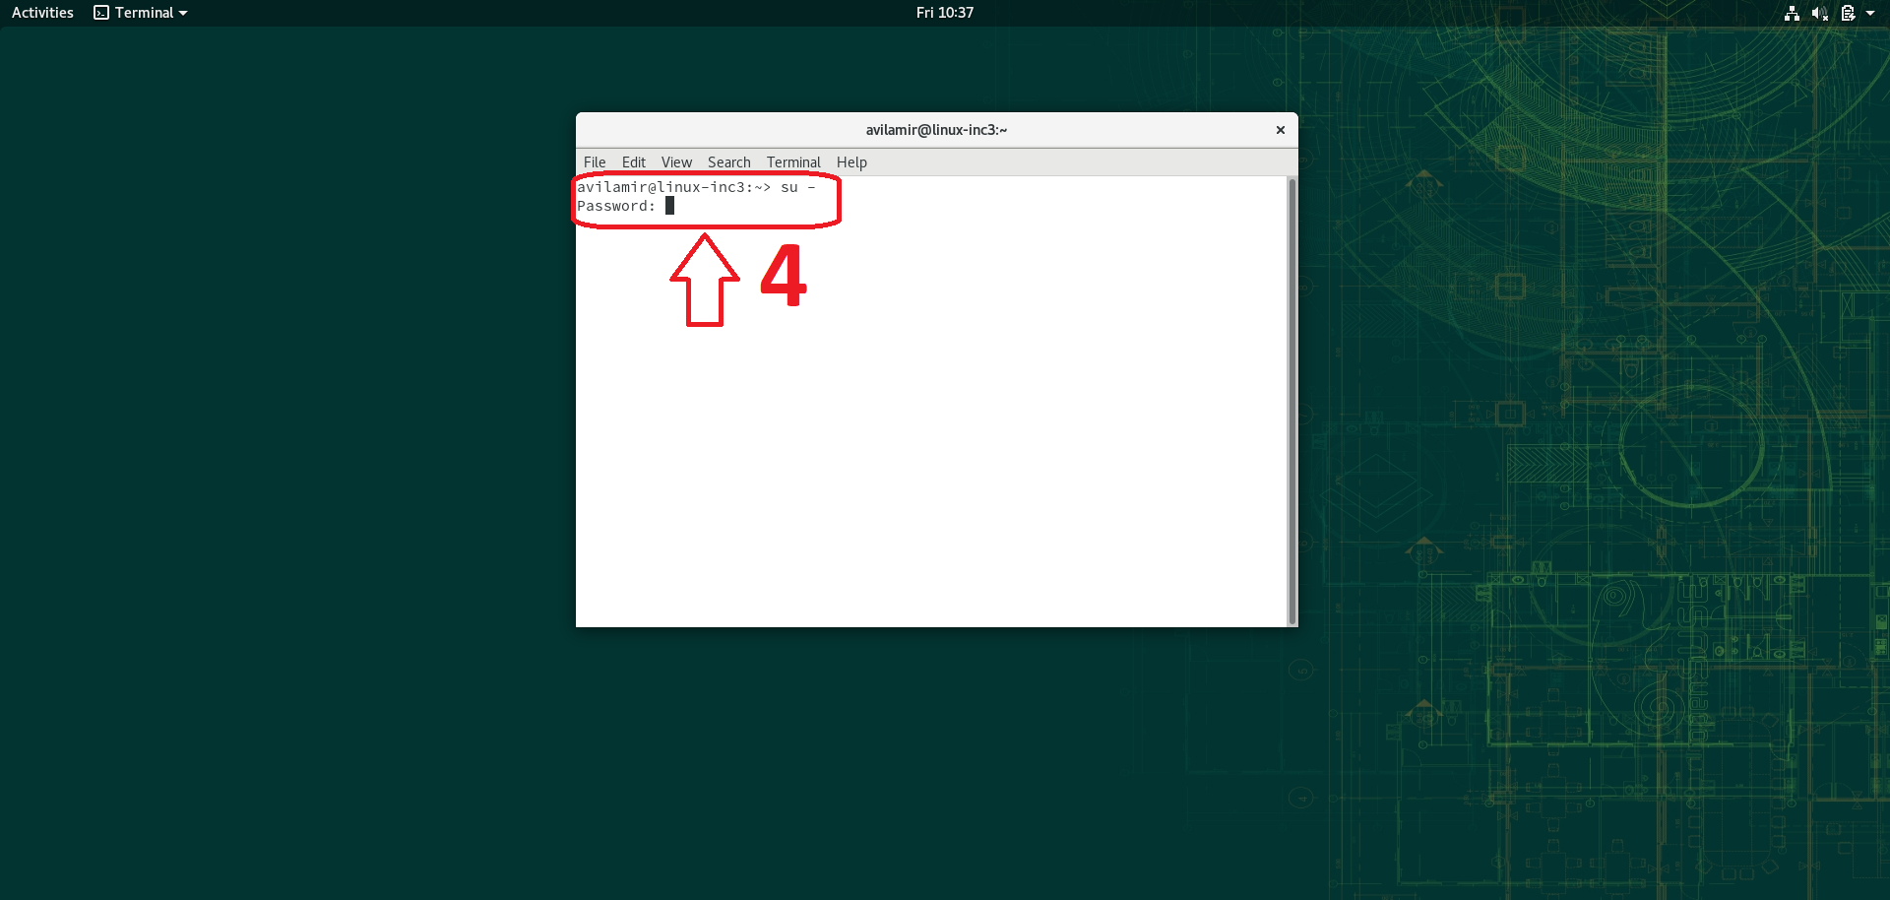Open the Search menu
This screenshot has width=1890, height=900.
pyautogui.click(x=728, y=162)
